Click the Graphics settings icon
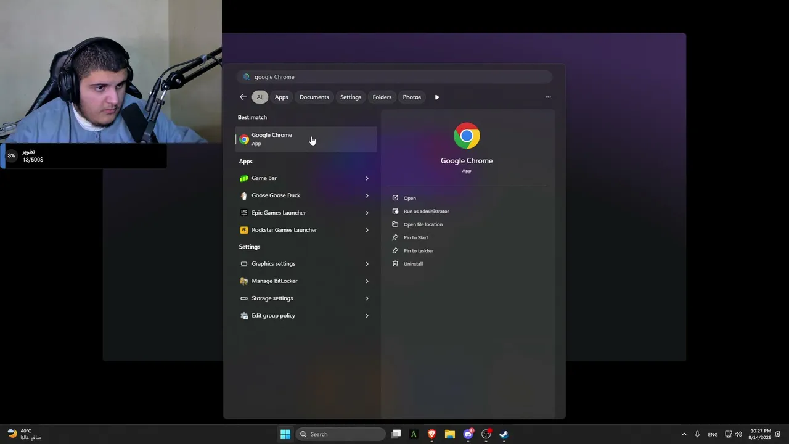Screen dimensions: 789x444 [x=244, y=264]
